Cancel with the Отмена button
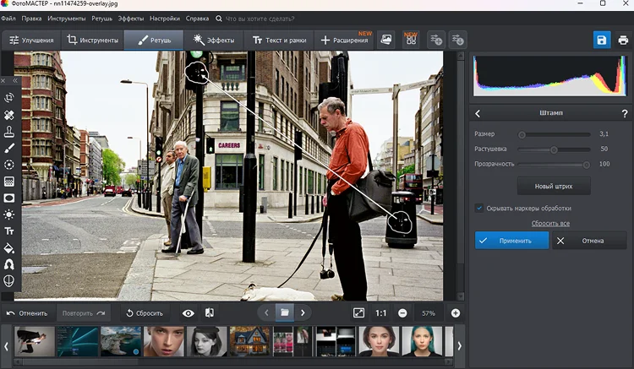The height and width of the screenshot is (369, 634). coord(589,241)
